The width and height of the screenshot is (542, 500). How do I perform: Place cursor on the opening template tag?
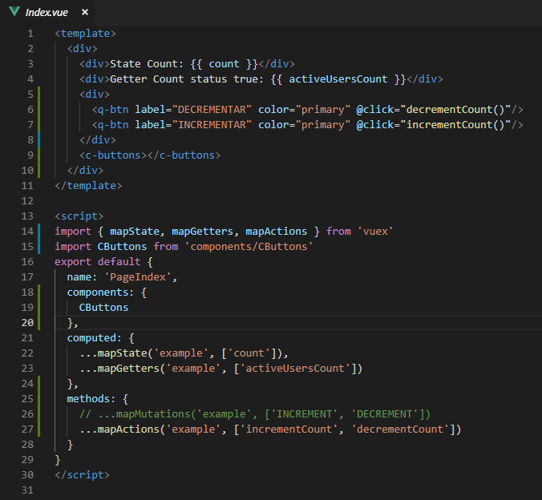(86, 34)
